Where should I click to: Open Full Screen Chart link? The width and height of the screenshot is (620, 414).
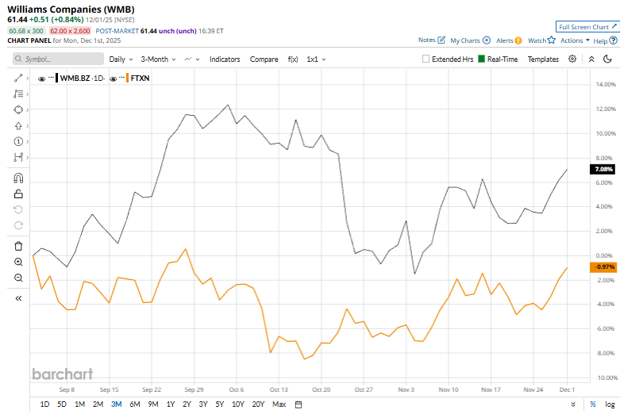pyautogui.click(x=587, y=27)
